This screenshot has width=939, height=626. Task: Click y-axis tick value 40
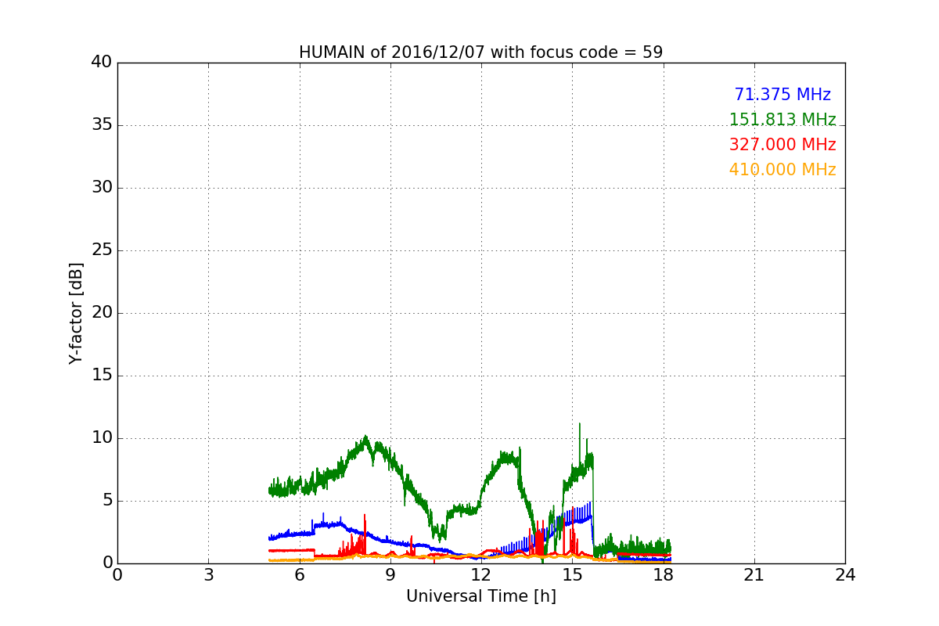click(x=101, y=63)
